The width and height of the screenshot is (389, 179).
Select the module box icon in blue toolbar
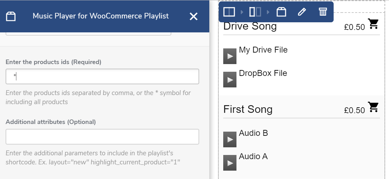[281, 11]
